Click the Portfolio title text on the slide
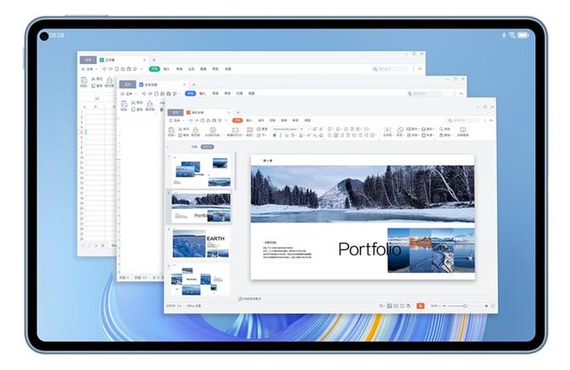 (x=370, y=249)
